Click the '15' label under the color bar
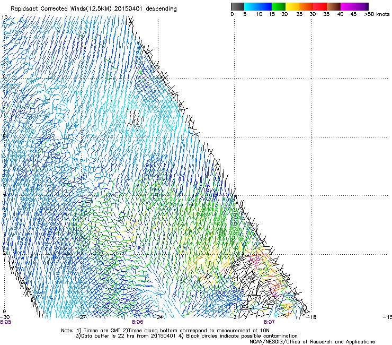 point(272,14)
